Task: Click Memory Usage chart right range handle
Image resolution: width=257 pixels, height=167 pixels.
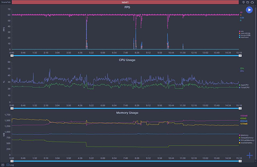Action: pos(240,161)
